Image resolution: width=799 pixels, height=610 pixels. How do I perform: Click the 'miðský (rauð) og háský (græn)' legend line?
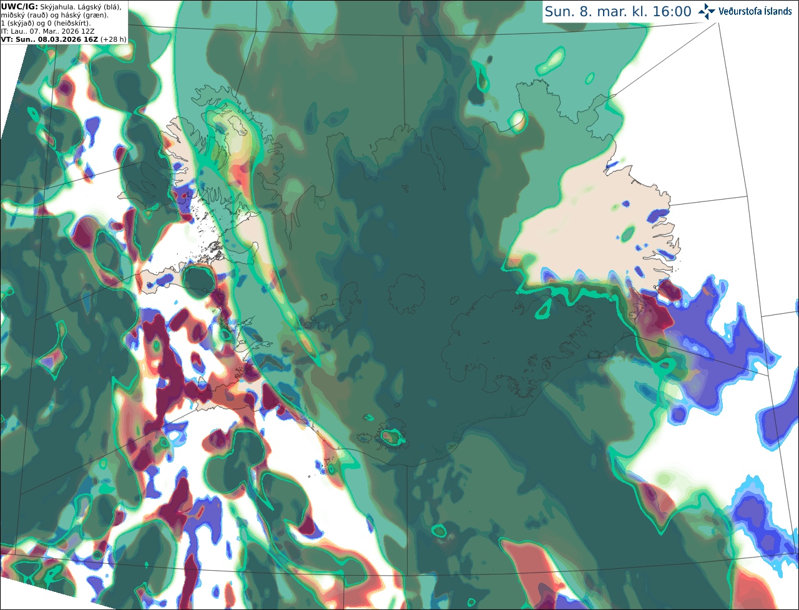pos(54,14)
